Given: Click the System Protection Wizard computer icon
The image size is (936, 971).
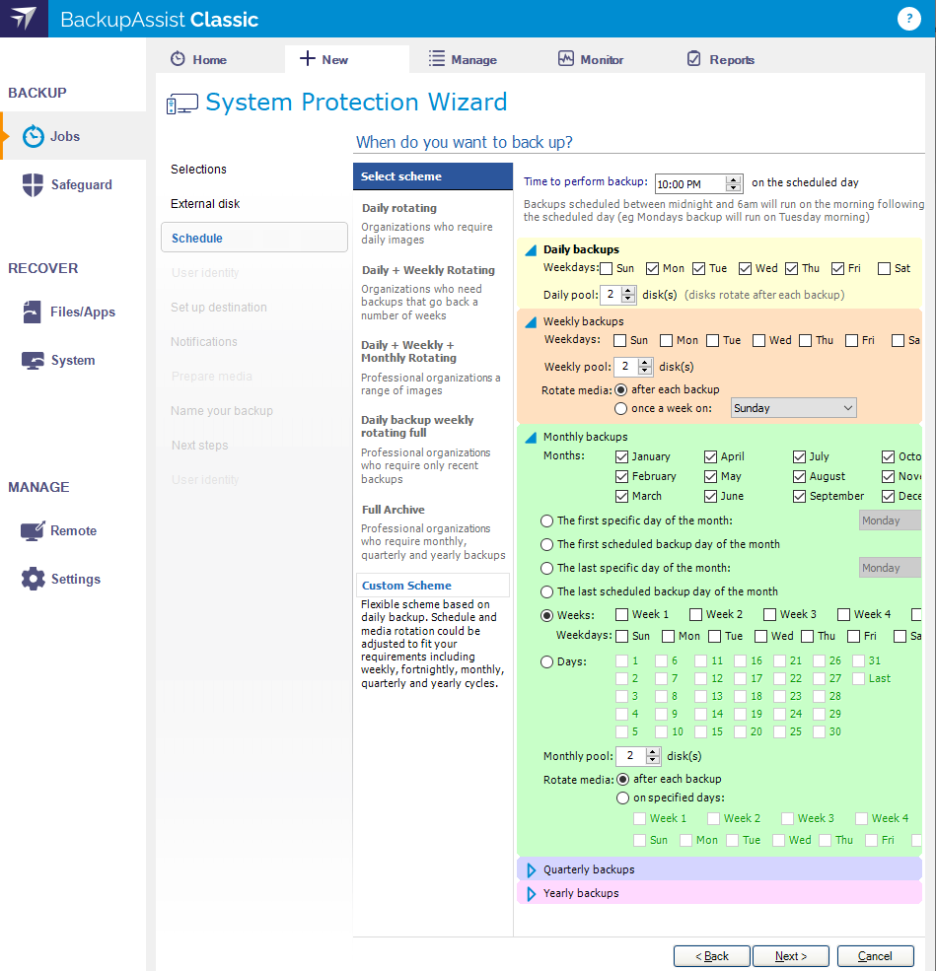Looking at the screenshot, I should pos(182,104).
